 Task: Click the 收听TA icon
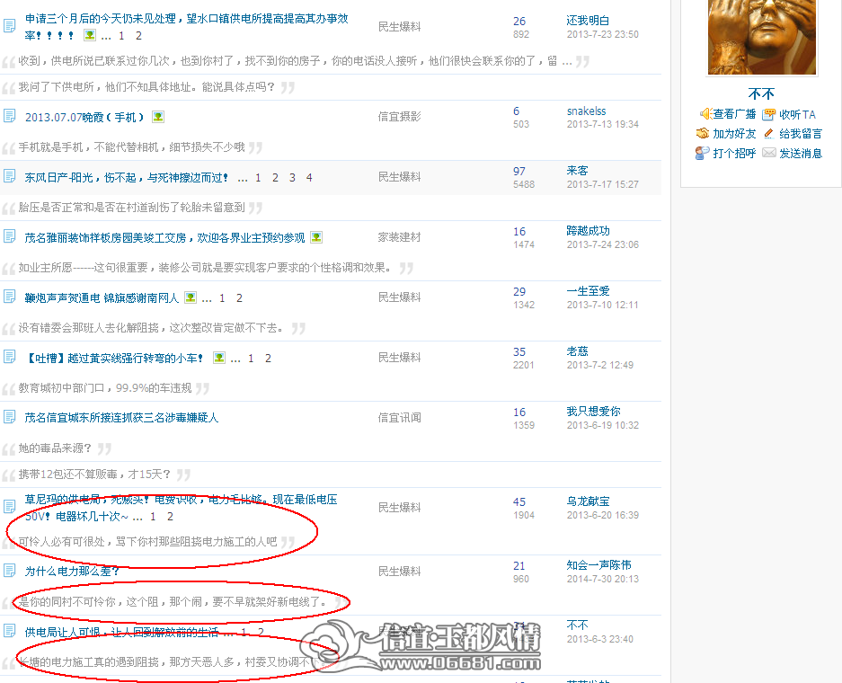769,114
